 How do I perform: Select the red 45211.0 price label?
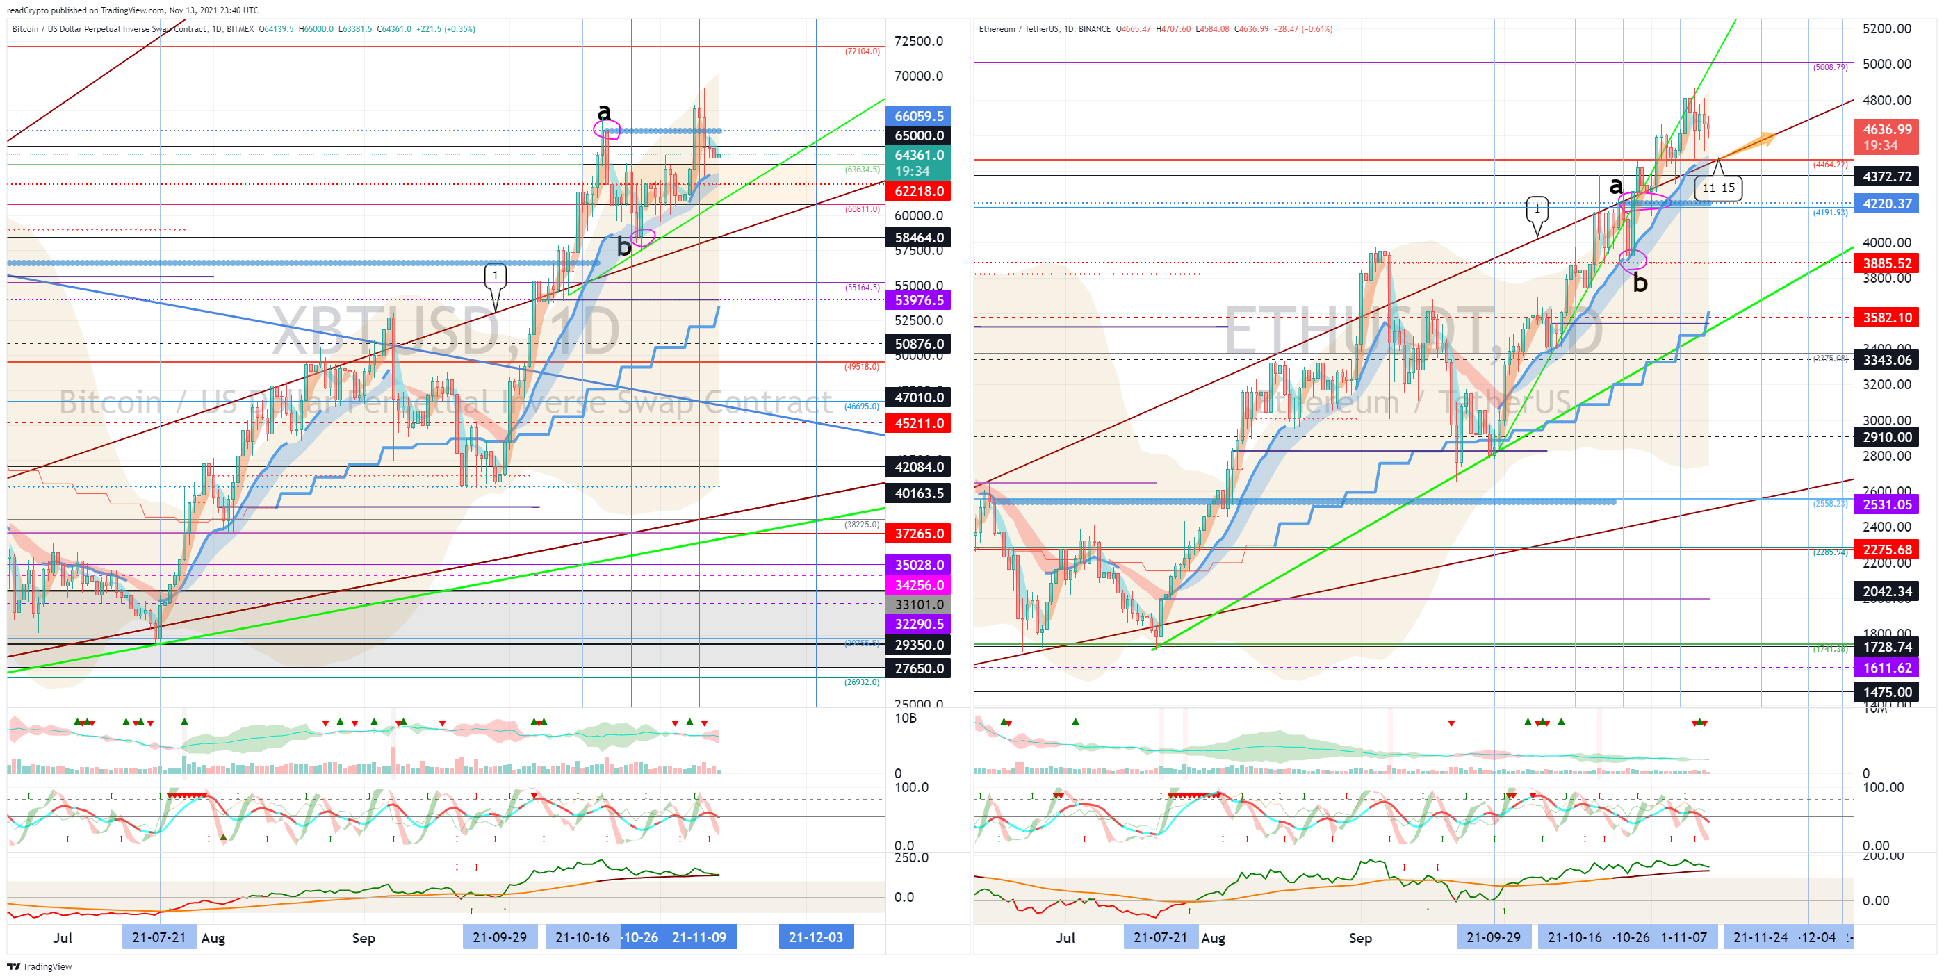coord(917,423)
